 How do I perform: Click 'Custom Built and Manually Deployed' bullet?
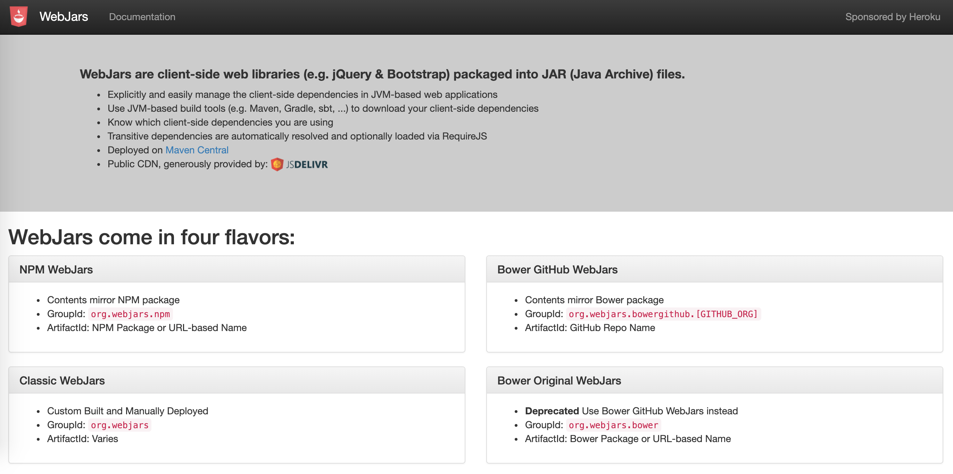[x=128, y=411]
